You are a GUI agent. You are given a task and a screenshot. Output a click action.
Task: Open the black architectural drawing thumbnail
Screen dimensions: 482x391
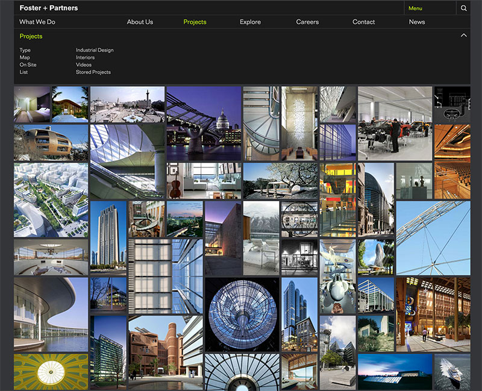pos(452,104)
